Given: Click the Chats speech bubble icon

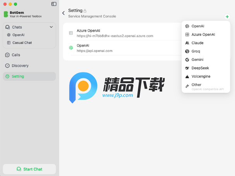Looking at the screenshot, I should click(7, 27).
